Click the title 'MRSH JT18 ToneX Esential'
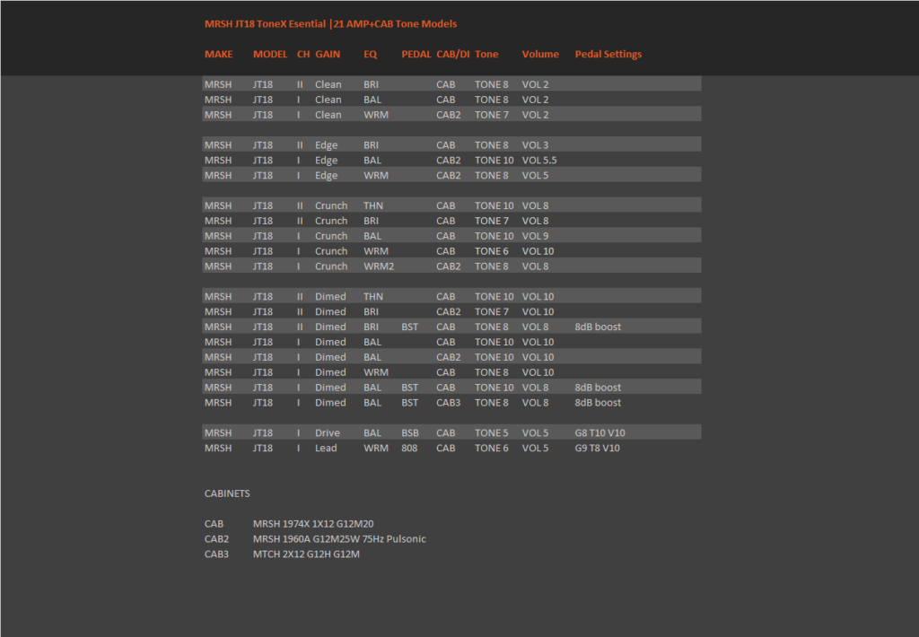919x637 pixels. pos(265,24)
